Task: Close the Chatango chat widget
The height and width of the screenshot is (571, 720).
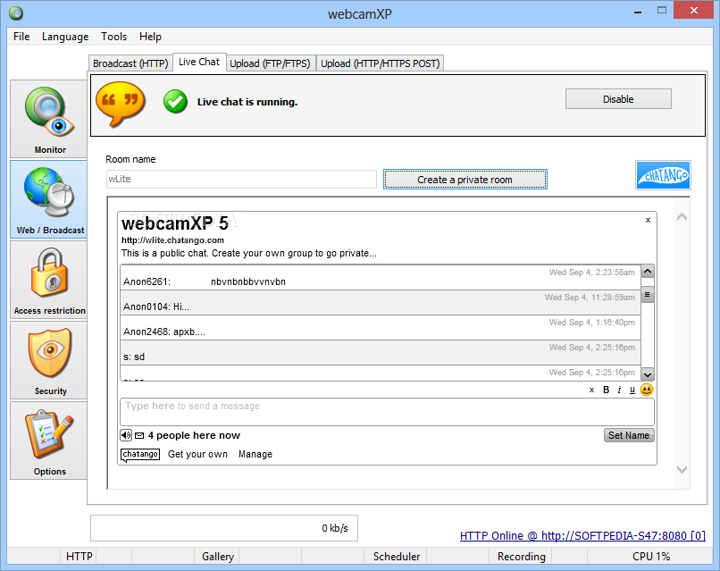Action: coord(648,220)
